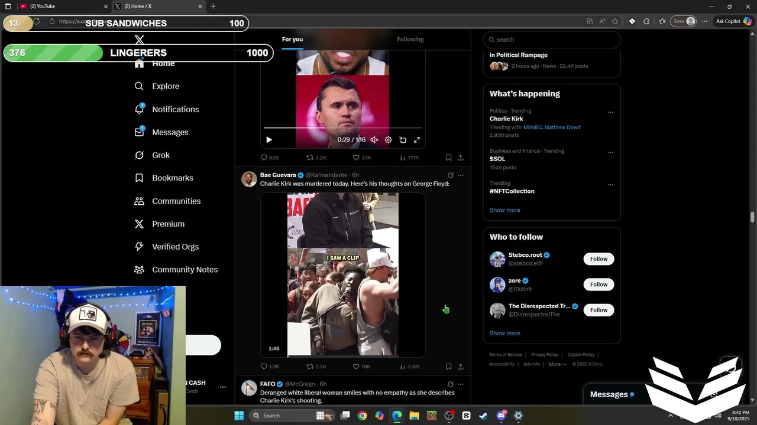This screenshot has height=425, width=757.
Task: Open Edge Settings and more menu
Action: coord(704,21)
